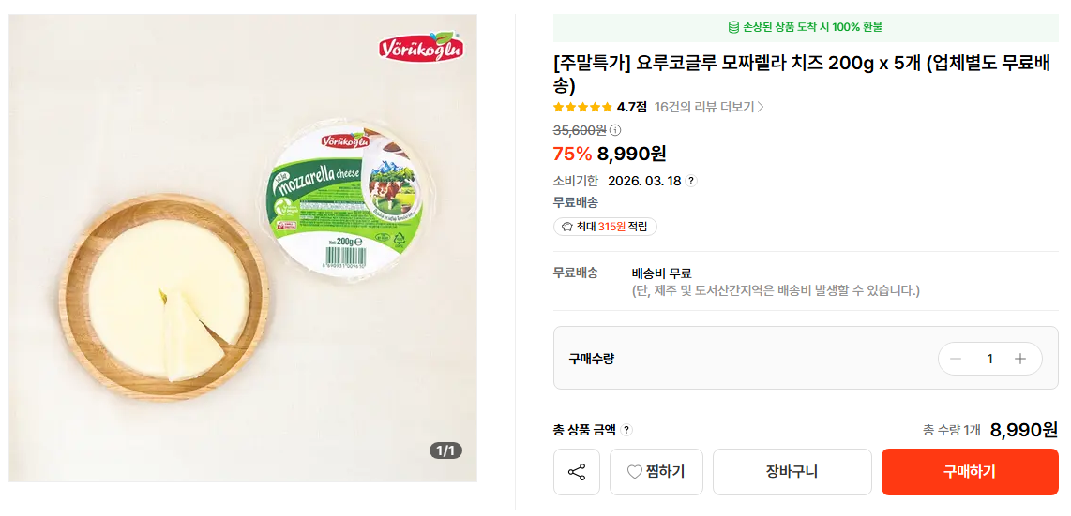Click the mozzarella cheese product image

(243, 248)
